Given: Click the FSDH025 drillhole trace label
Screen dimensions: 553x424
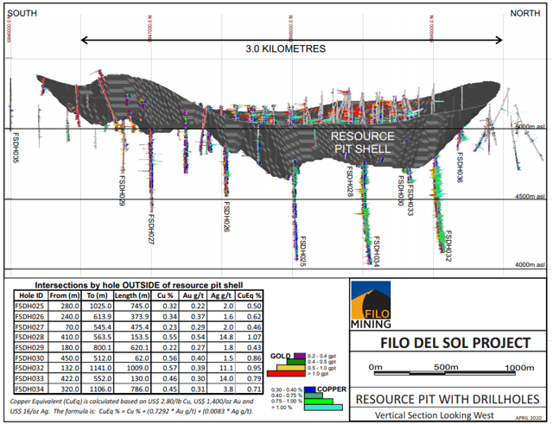Looking at the screenshot, I should point(303,250).
